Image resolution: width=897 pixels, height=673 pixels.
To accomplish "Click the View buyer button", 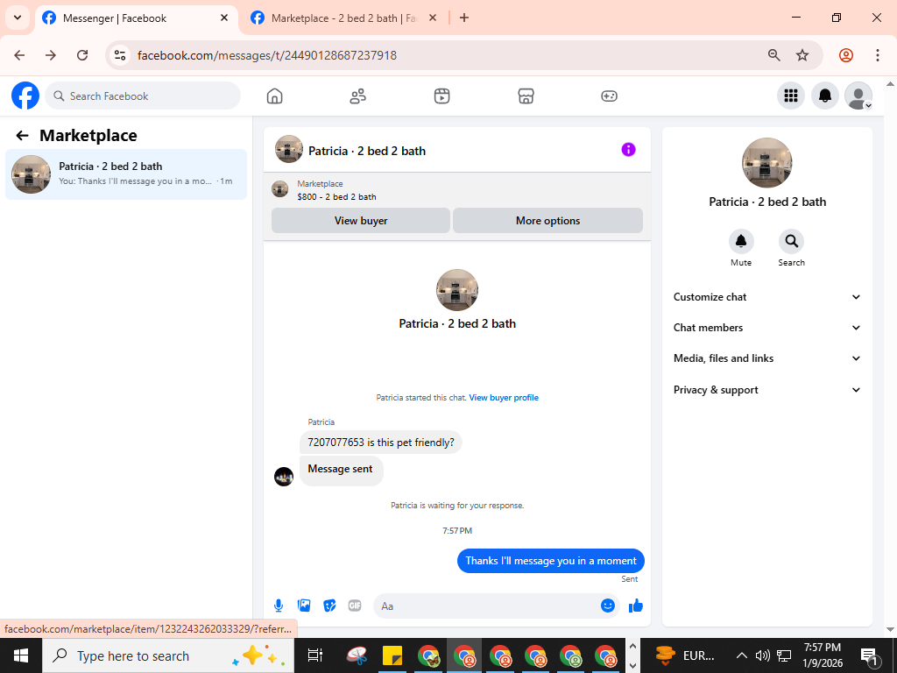I will [360, 220].
